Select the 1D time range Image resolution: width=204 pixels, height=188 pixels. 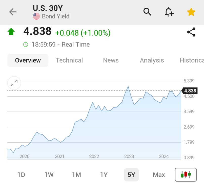coord(21,175)
